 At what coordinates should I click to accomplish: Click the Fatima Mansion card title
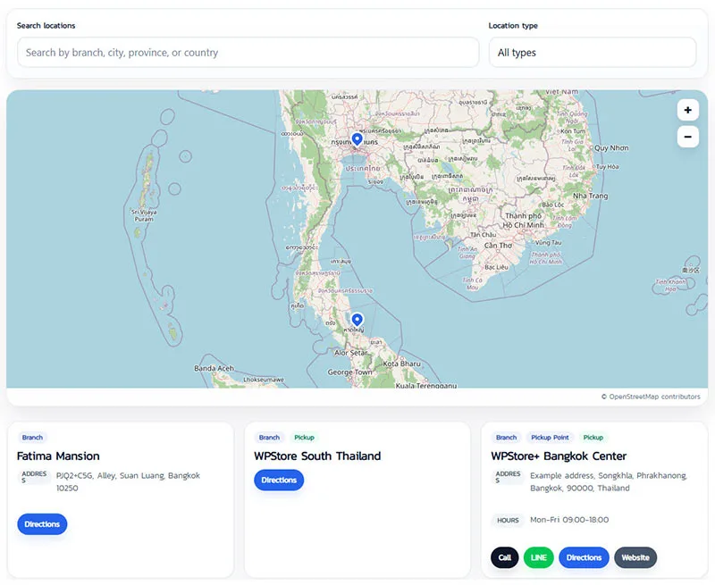click(x=58, y=456)
